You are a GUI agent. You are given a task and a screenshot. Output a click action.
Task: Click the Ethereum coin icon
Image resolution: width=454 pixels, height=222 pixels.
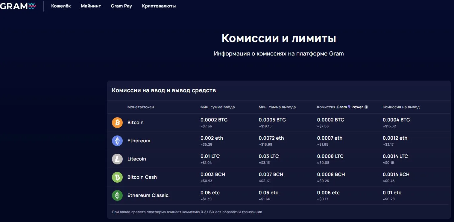coord(117,141)
